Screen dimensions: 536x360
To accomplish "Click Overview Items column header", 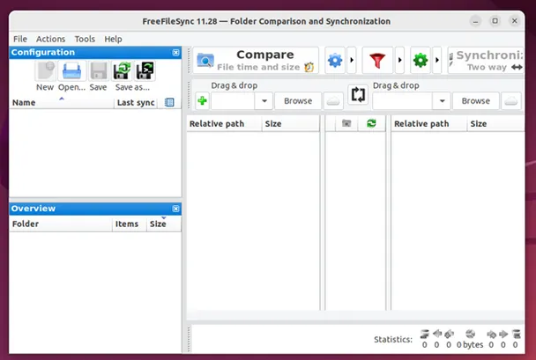I will (x=130, y=224).
